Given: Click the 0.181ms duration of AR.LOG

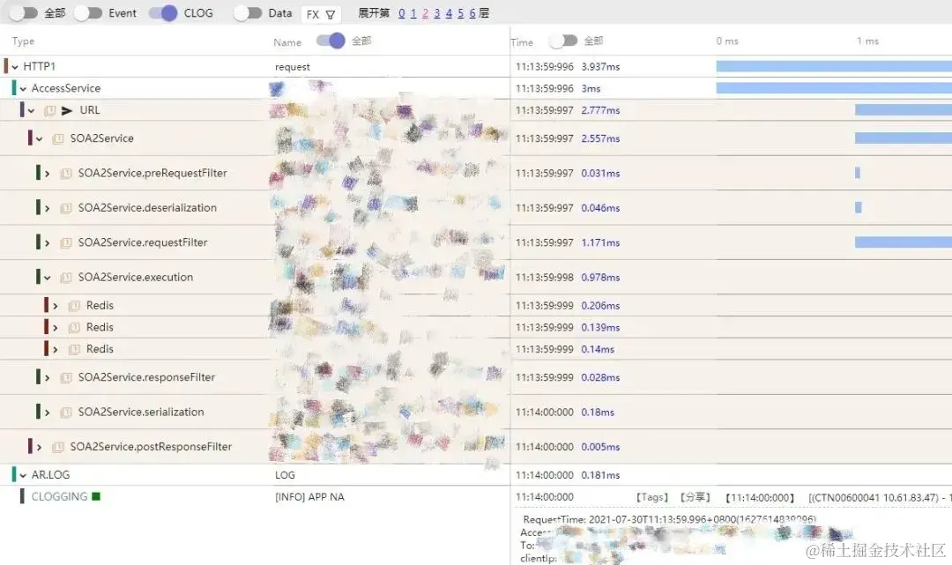Looking at the screenshot, I should (600, 475).
